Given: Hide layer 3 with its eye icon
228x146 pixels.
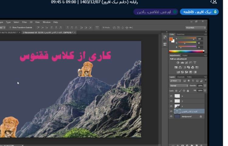Looking at the screenshot, I should 171,101.
